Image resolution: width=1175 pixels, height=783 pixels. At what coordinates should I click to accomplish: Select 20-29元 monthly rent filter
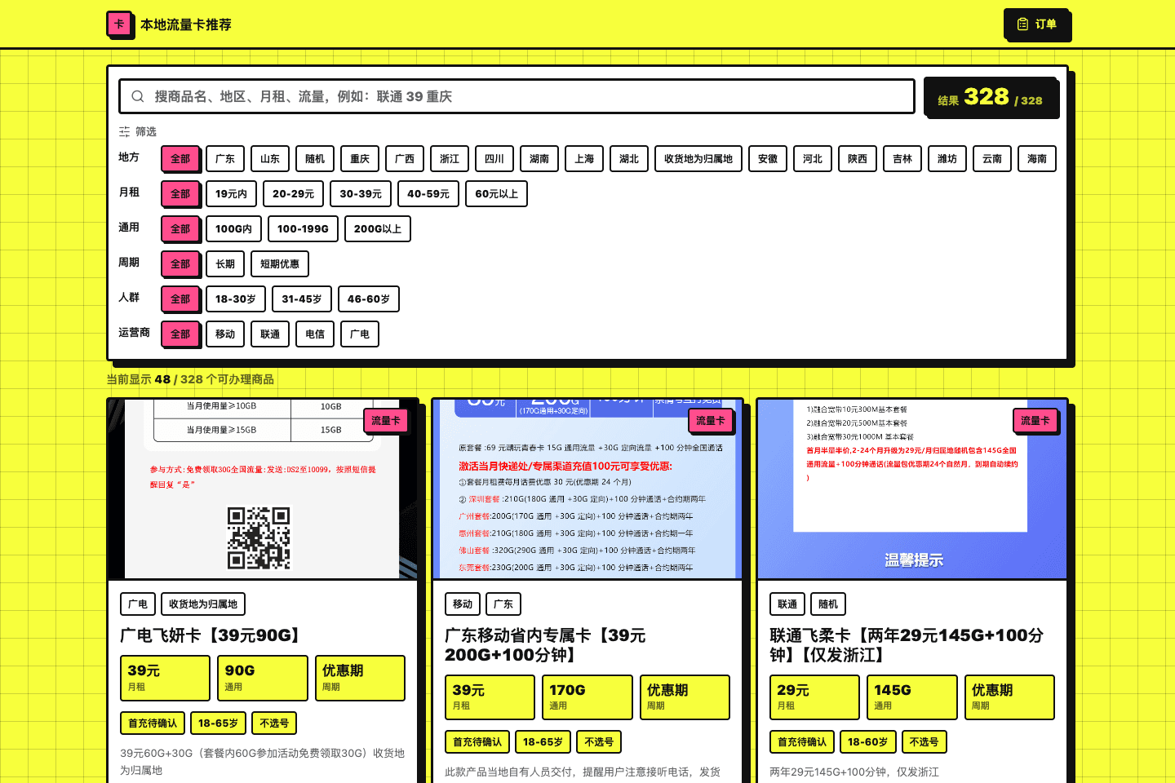click(x=294, y=194)
